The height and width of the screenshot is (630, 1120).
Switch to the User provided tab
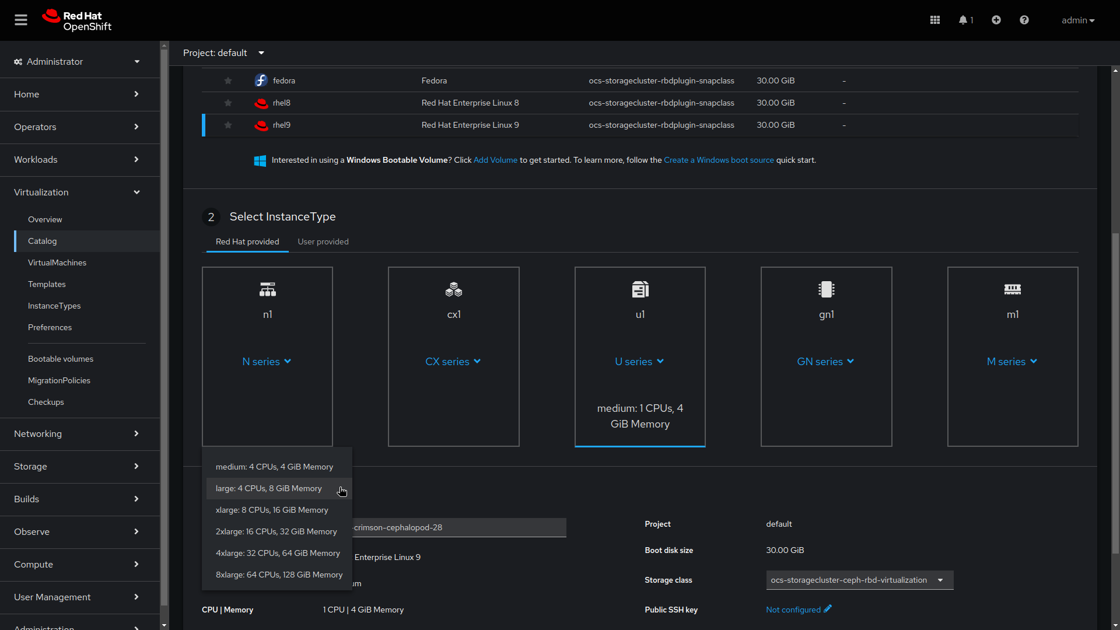tap(323, 242)
